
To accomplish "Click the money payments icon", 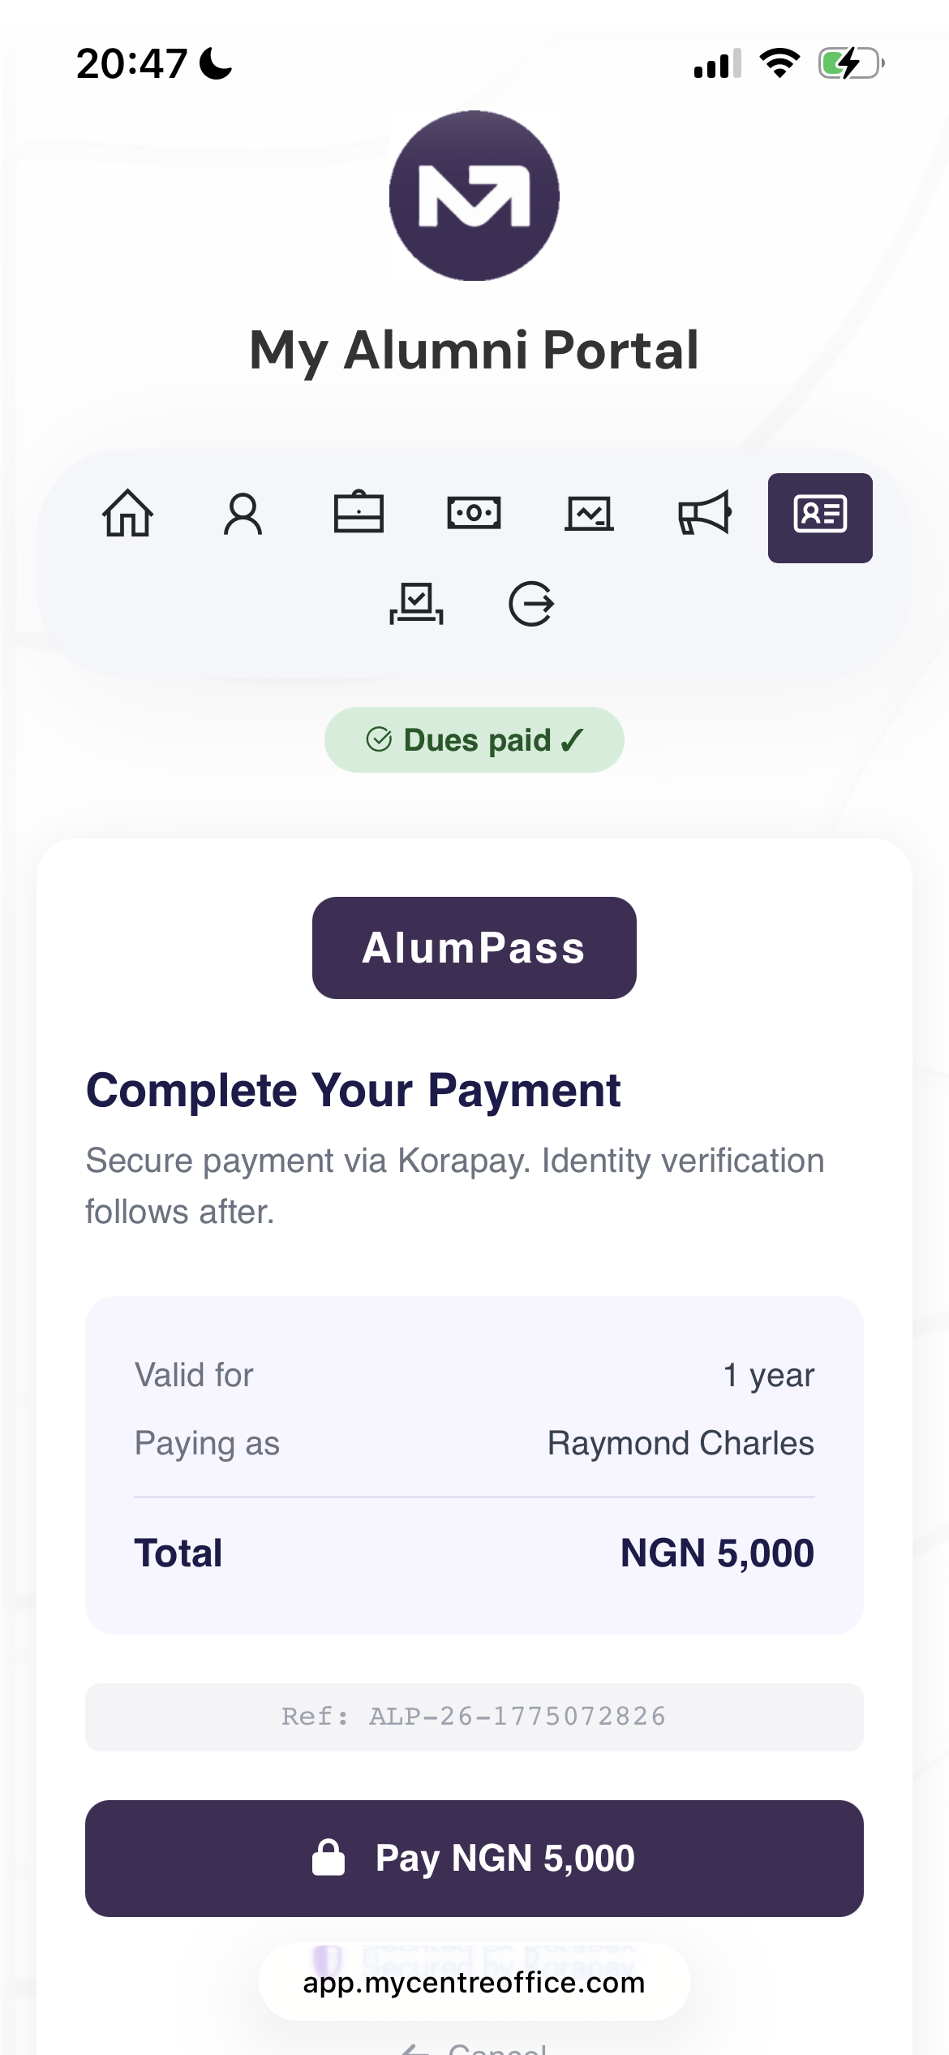I will coord(474,513).
